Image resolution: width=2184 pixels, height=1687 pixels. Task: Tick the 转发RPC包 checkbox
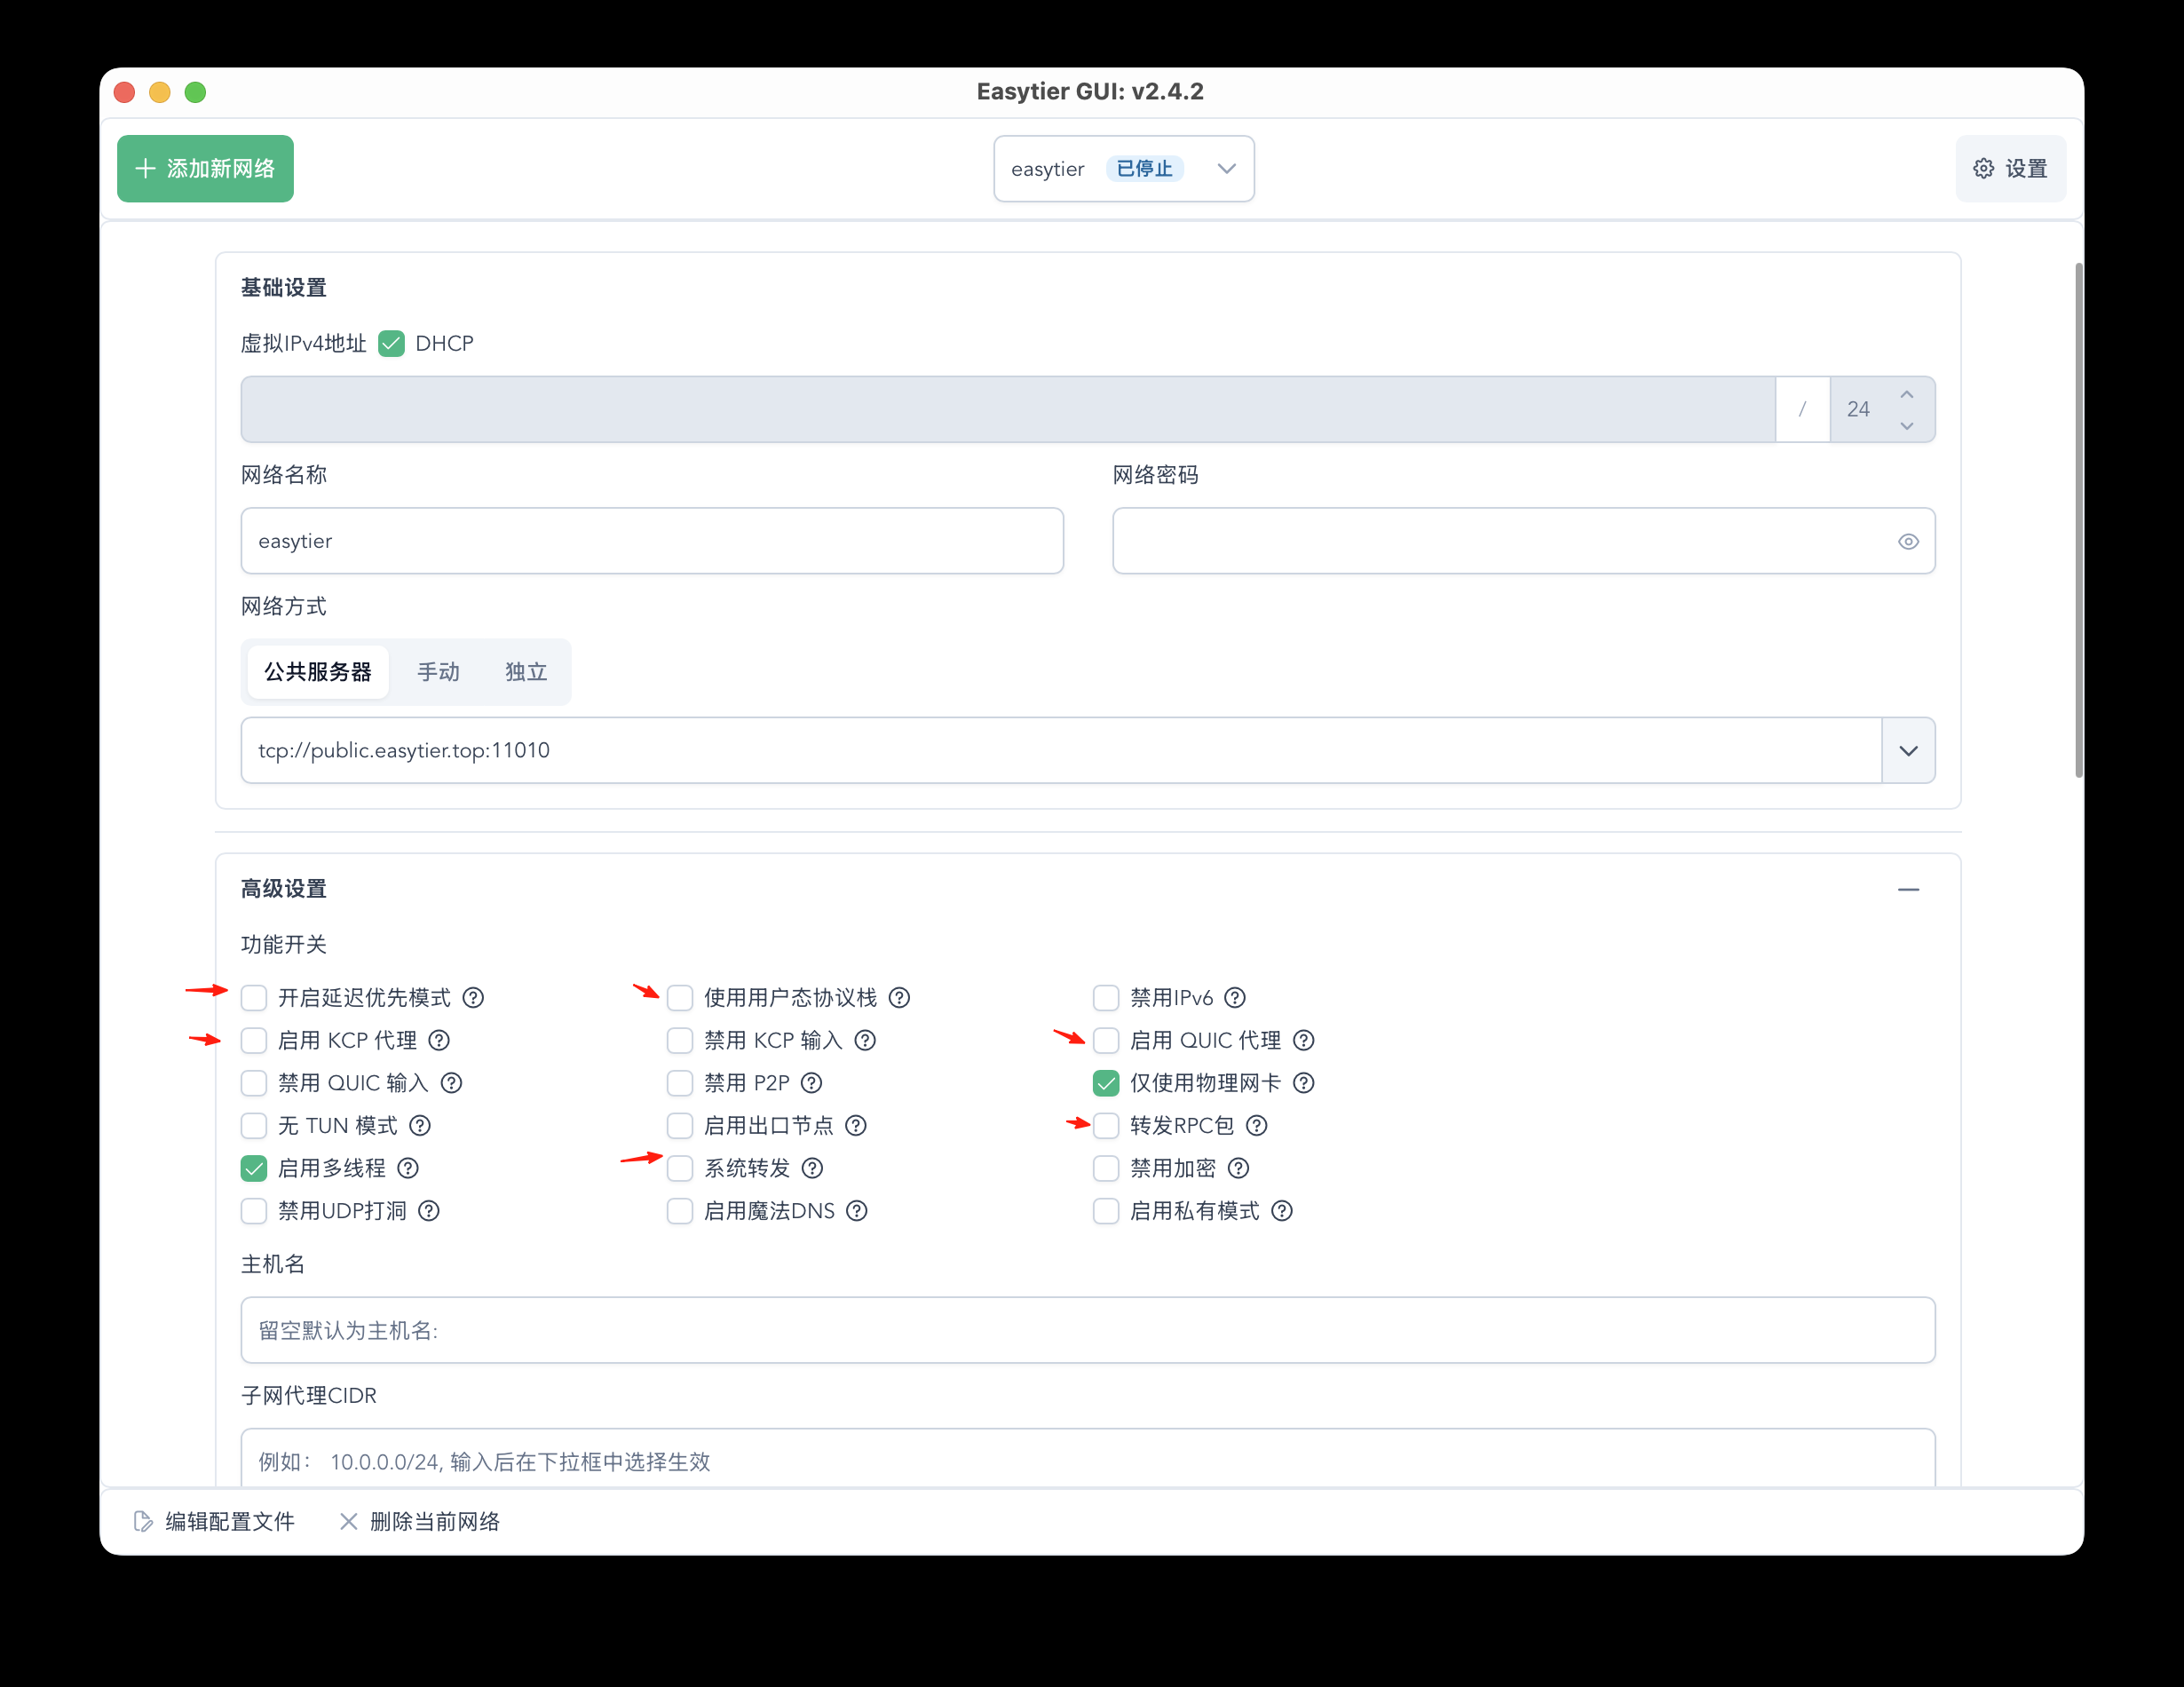1106,1125
